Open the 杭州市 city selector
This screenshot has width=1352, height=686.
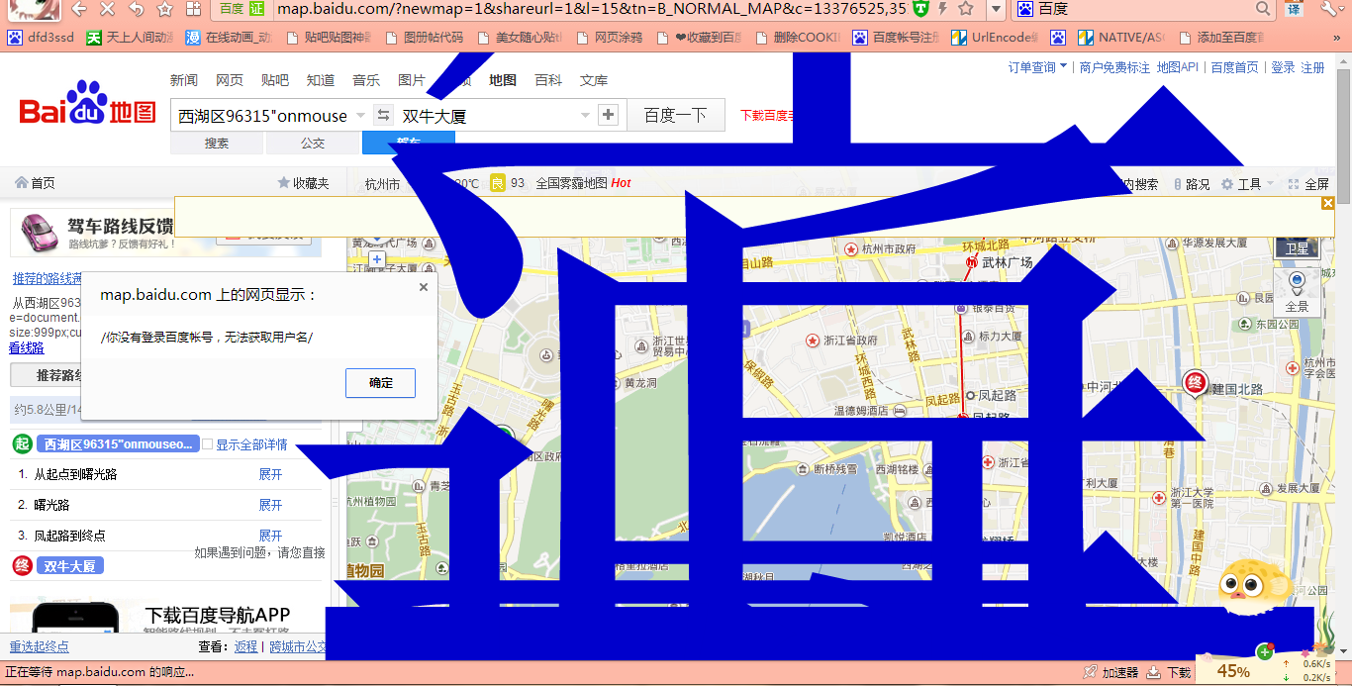click(x=382, y=184)
